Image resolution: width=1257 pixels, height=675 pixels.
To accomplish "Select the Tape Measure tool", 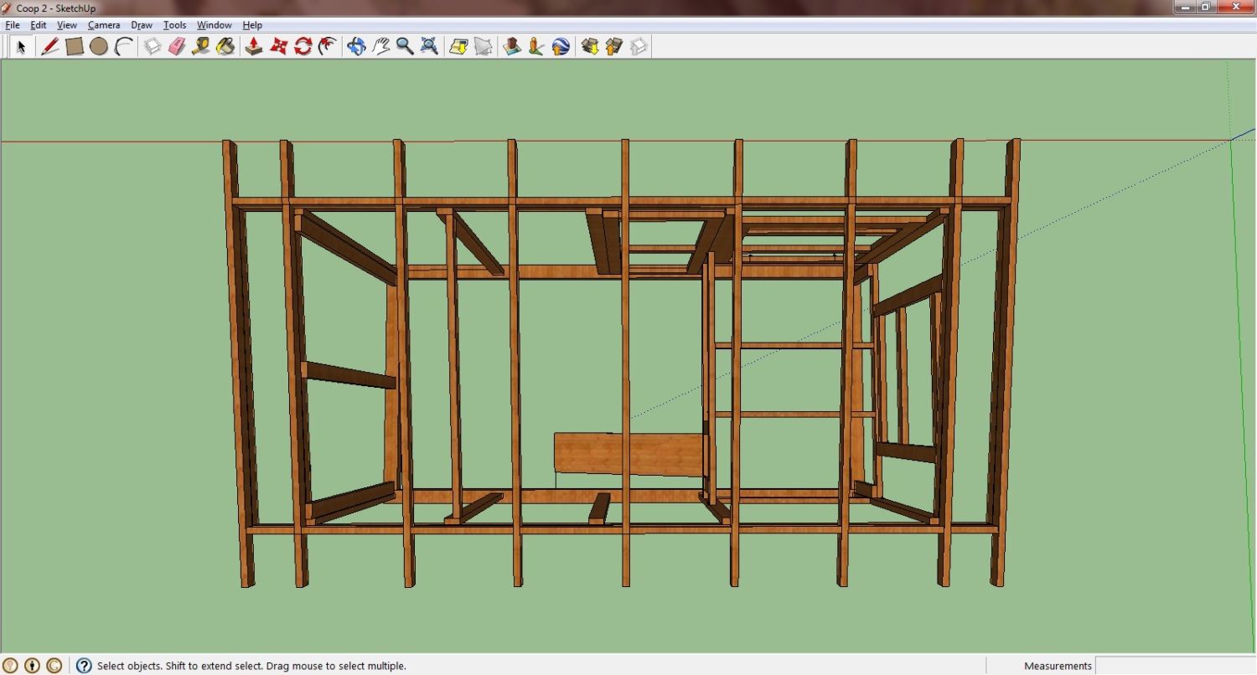I will [200, 47].
